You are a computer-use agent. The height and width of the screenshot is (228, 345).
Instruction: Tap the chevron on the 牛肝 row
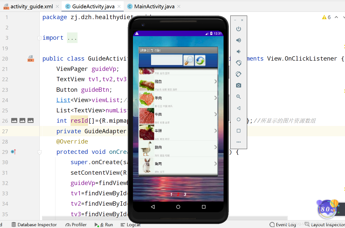click(215, 131)
